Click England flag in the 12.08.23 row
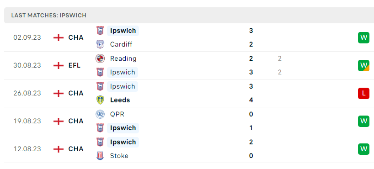Screen dimensions: 374x169 (x=59, y=149)
